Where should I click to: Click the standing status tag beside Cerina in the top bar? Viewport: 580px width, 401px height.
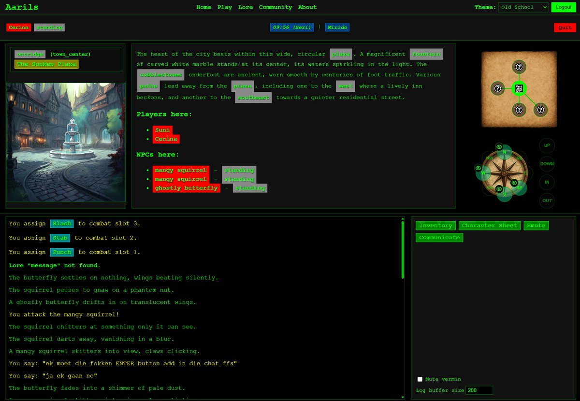coord(49,28)
